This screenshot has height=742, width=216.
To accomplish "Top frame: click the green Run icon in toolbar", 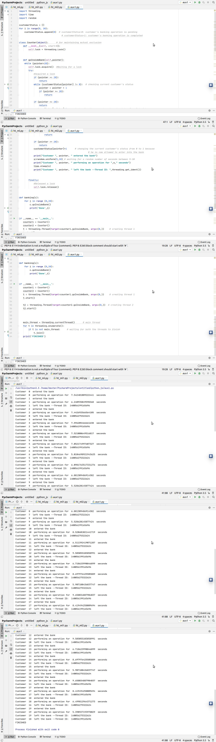I will point(195,2).
